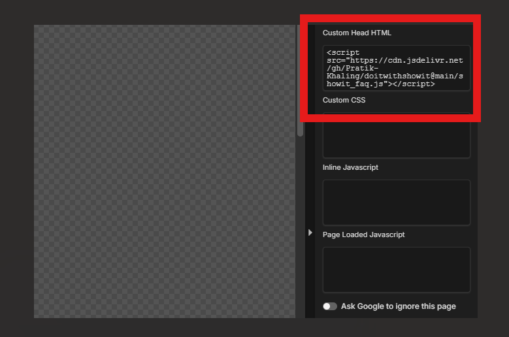Collapse the side panel using the triangle arrow
Screen dimensions: 509x337
coord(310,232)
